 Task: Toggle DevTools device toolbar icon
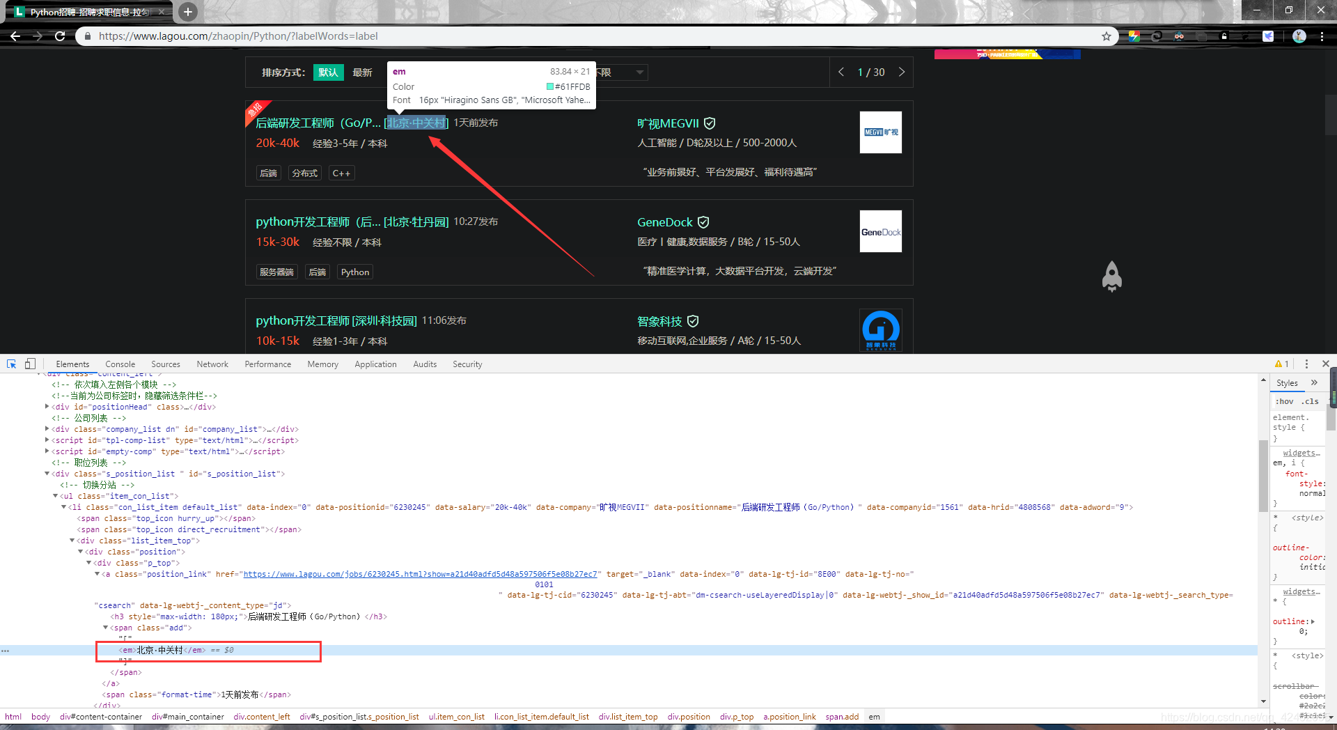coord(30,364)
